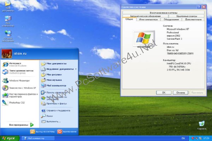Click the help question mark button in title bar
This screenshot has height=141, width=212.
tap(199, 7)
